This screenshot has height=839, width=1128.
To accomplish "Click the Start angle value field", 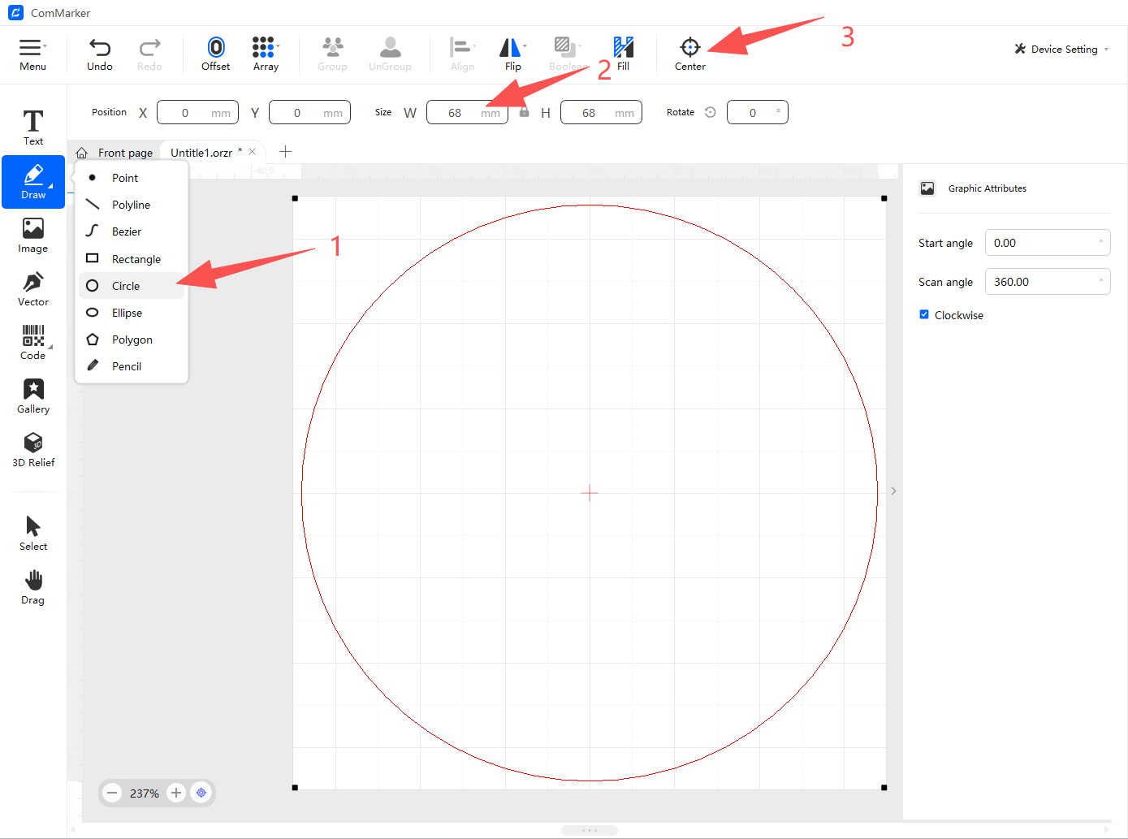I will 1046,243.
